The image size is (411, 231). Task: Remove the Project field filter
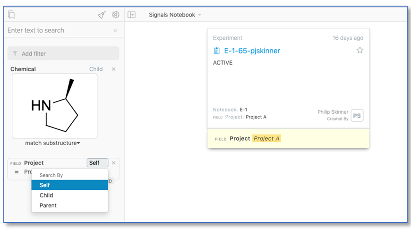point(113,163)
